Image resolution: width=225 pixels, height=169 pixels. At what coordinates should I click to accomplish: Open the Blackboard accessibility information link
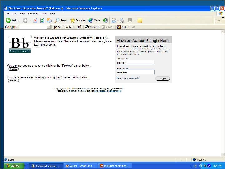pyautogui.click(x=108, y=91)
